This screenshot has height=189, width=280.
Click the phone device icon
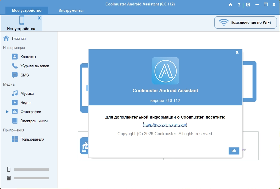click(22, 20)
